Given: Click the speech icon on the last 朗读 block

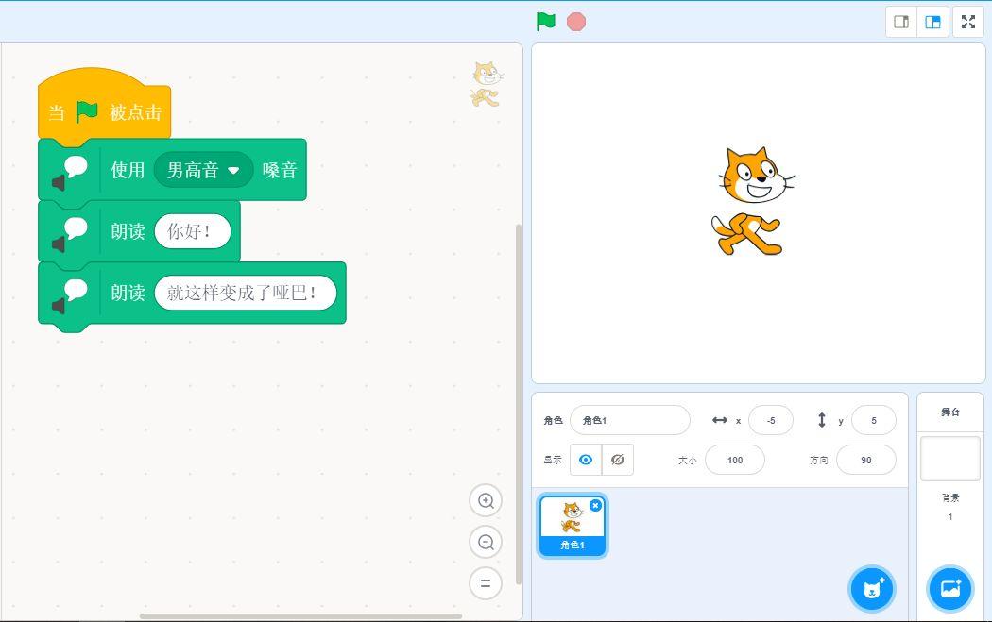Looking at the screenshot, I should [70, 296].
